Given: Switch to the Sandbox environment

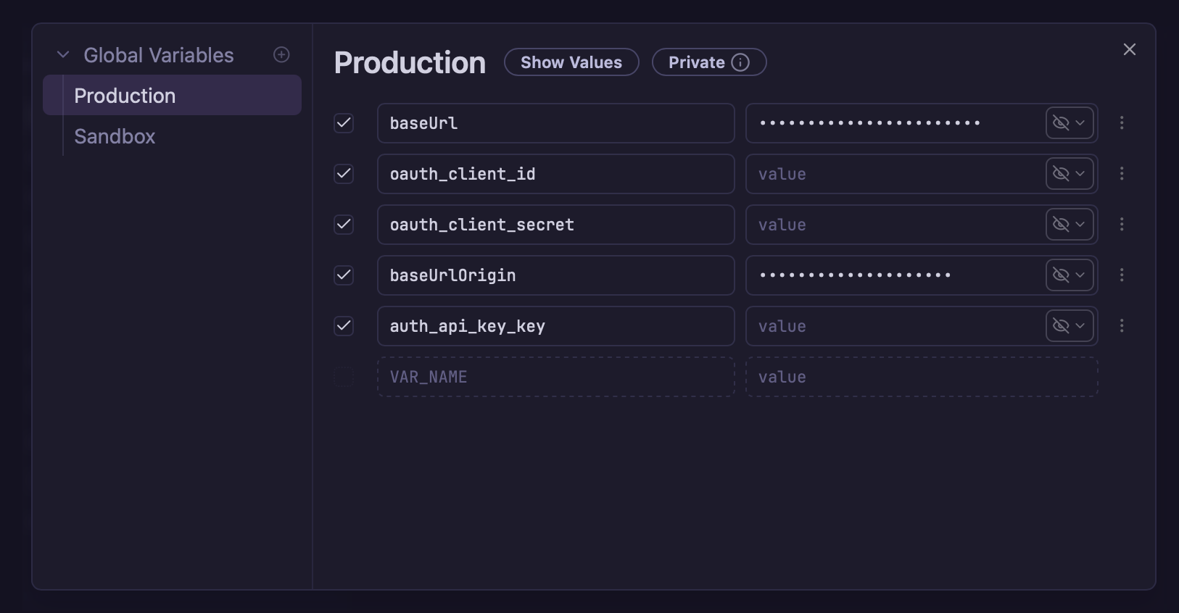Looking at the screenshot, I should click(173, 136).
